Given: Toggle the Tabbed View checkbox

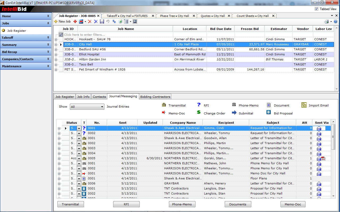Looking at the screenshot, I should click(316, 9).
